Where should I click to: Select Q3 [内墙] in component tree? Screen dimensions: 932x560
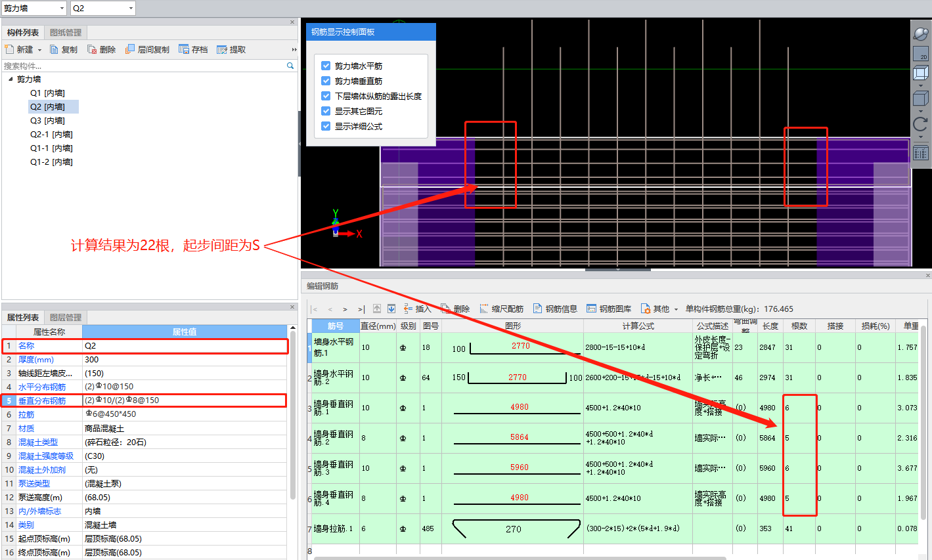pos(47,121)
